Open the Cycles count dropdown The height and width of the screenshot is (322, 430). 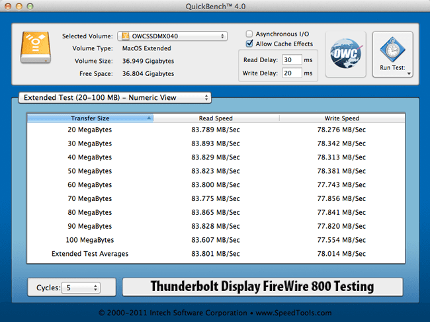pos(80,288)
